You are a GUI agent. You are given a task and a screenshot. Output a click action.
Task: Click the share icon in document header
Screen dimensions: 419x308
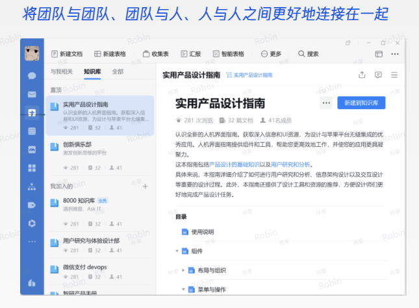(362, 75)
